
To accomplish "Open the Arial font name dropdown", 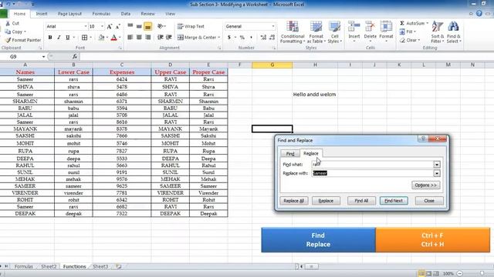I will (x=86, y=26).
